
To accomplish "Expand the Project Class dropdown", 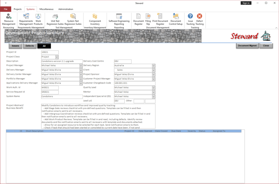I will coord(57,57).
